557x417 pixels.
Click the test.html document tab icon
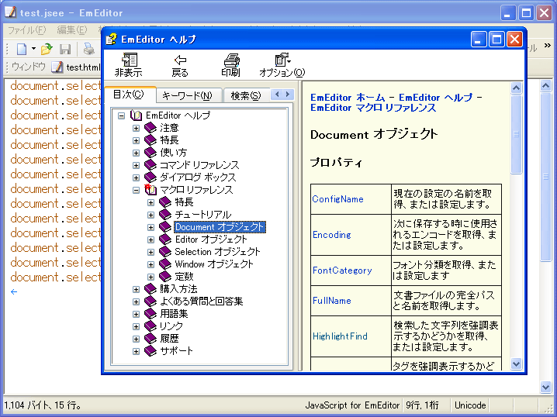point(57,67)
